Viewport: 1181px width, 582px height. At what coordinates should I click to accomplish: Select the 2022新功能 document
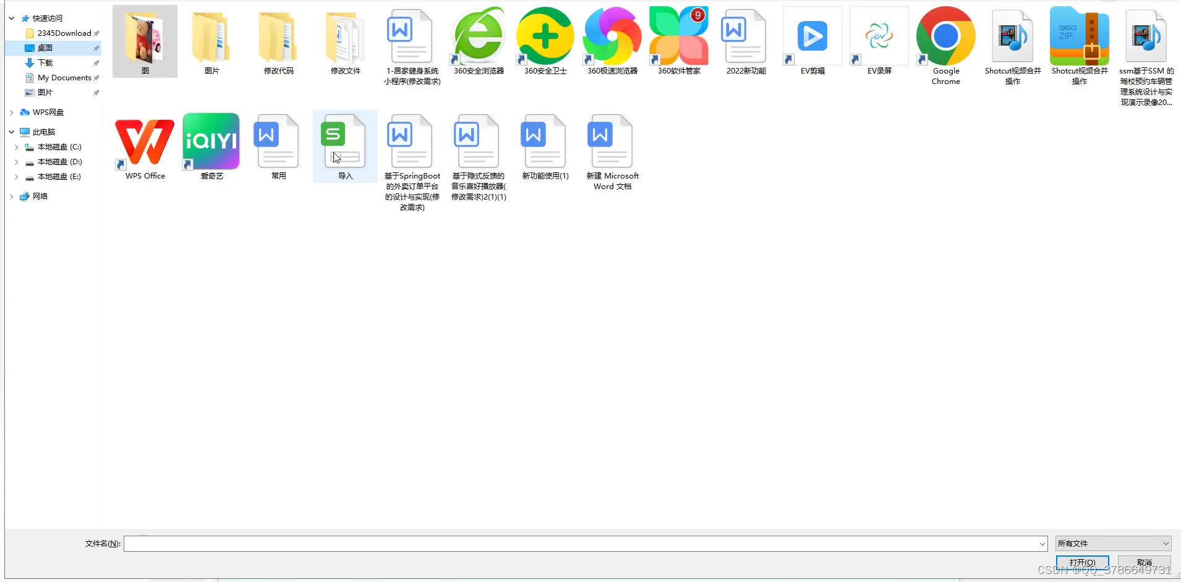click(746, 41)
